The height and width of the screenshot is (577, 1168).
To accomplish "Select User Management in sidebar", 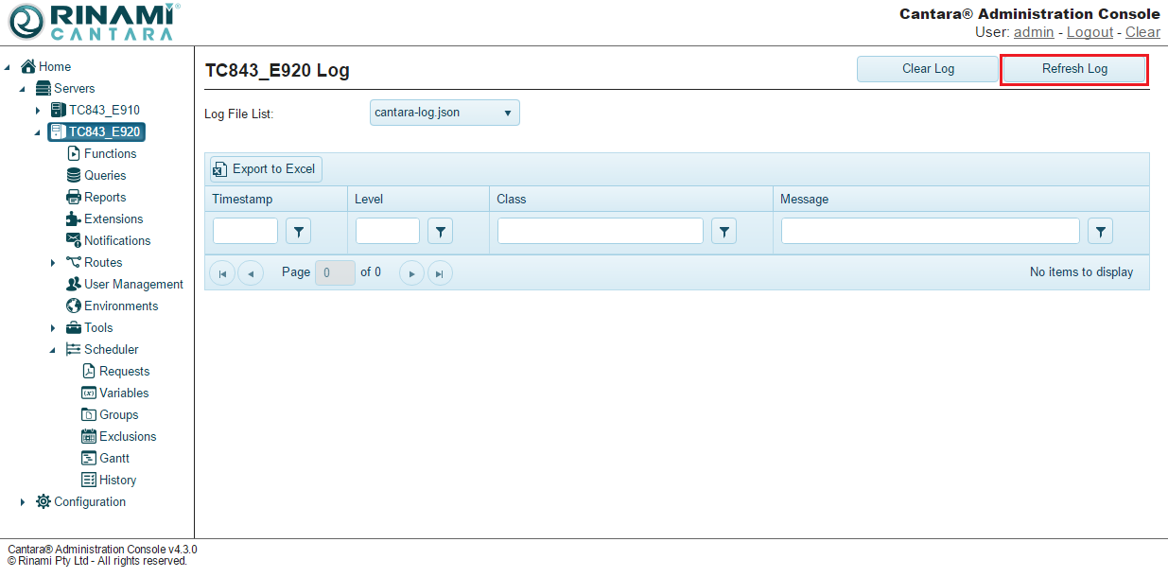I will (x=132, y=285).
